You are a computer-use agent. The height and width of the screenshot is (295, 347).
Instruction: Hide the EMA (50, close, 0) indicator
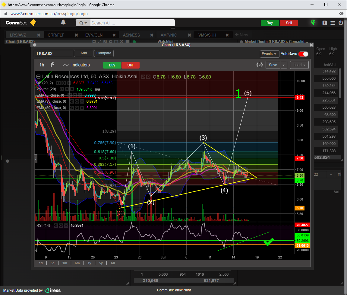coord(72,108)
